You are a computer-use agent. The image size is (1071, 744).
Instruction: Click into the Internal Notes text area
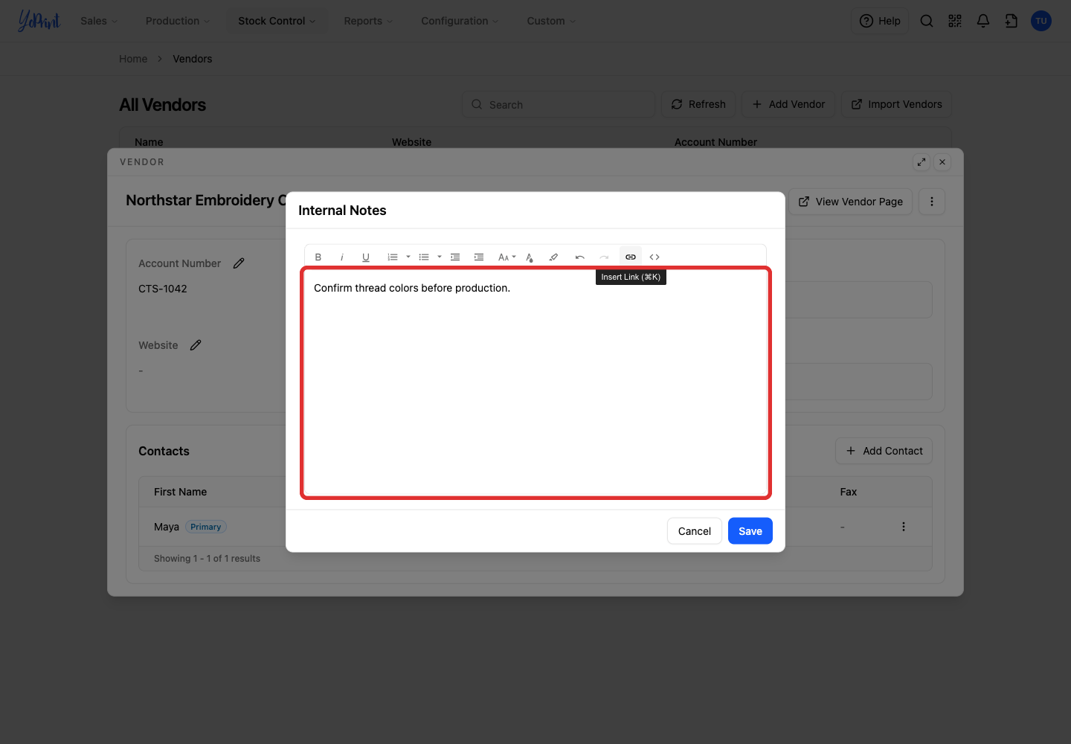pyautogui.click(x=535, y=383)
